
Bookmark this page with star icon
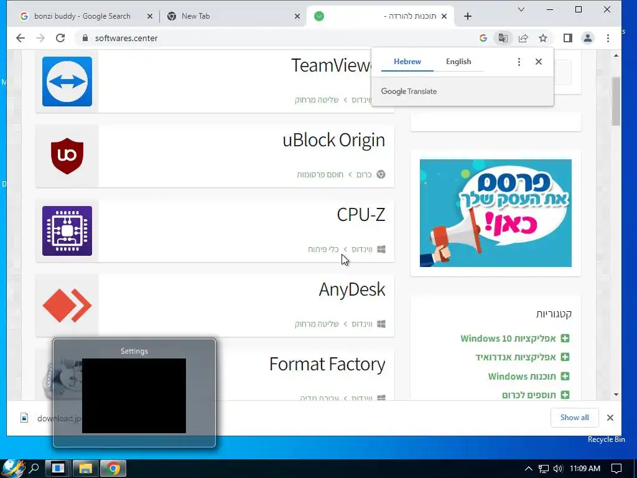point(543,38)
